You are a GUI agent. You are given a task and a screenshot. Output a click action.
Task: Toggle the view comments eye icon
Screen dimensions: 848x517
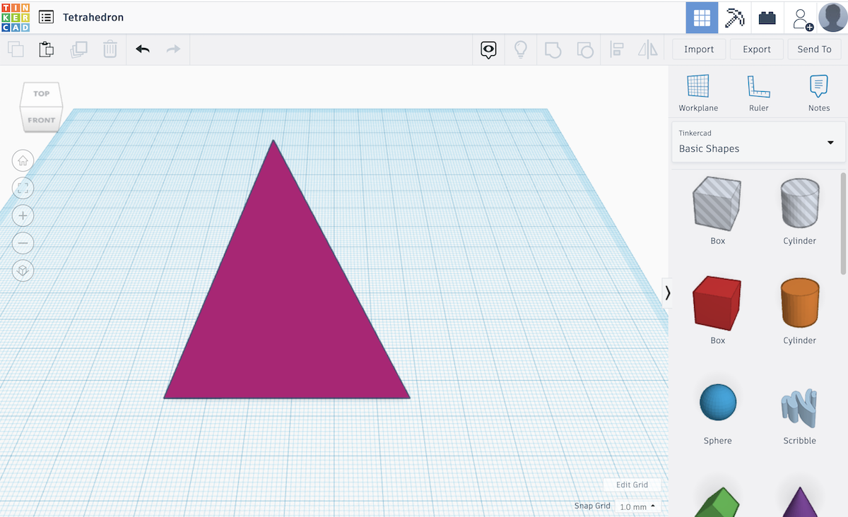coord(488,49)
